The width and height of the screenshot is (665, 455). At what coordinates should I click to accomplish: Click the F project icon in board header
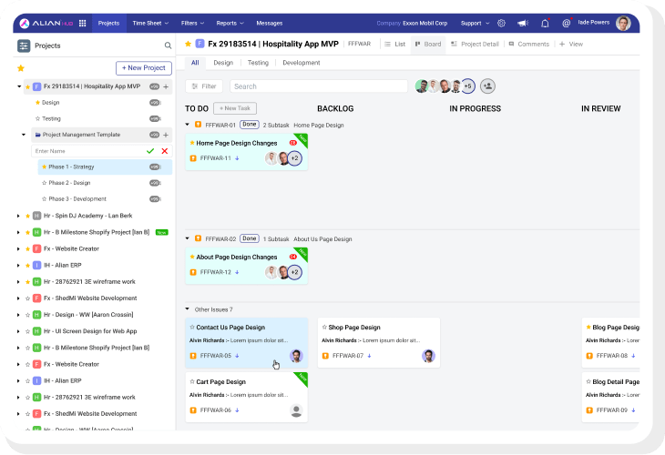199,44
